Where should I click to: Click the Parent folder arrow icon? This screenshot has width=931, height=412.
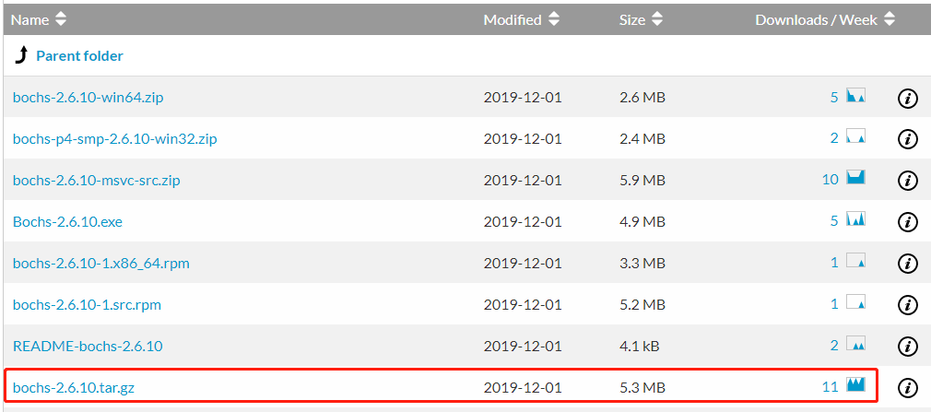(x=21, y=56)
